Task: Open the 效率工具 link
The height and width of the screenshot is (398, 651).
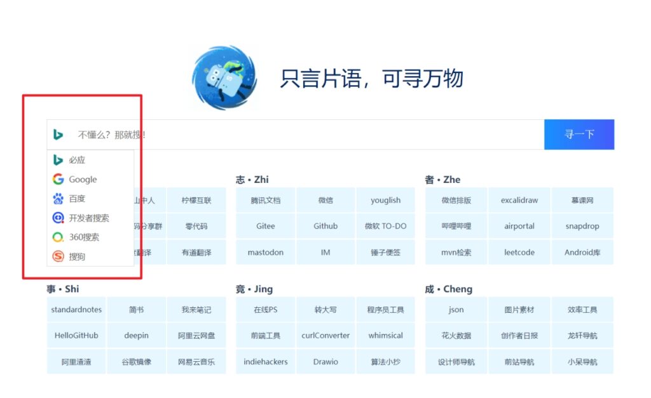Action: (x=582, y=309)
